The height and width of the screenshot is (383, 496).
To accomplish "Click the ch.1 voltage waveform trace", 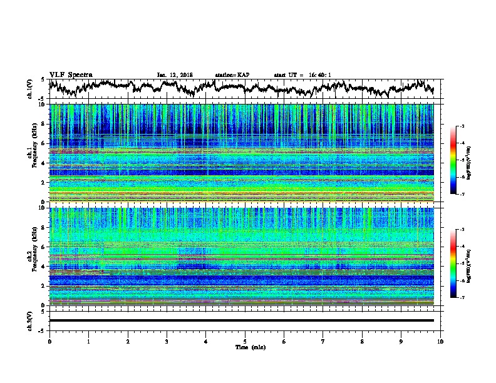I will click(241, 88).
